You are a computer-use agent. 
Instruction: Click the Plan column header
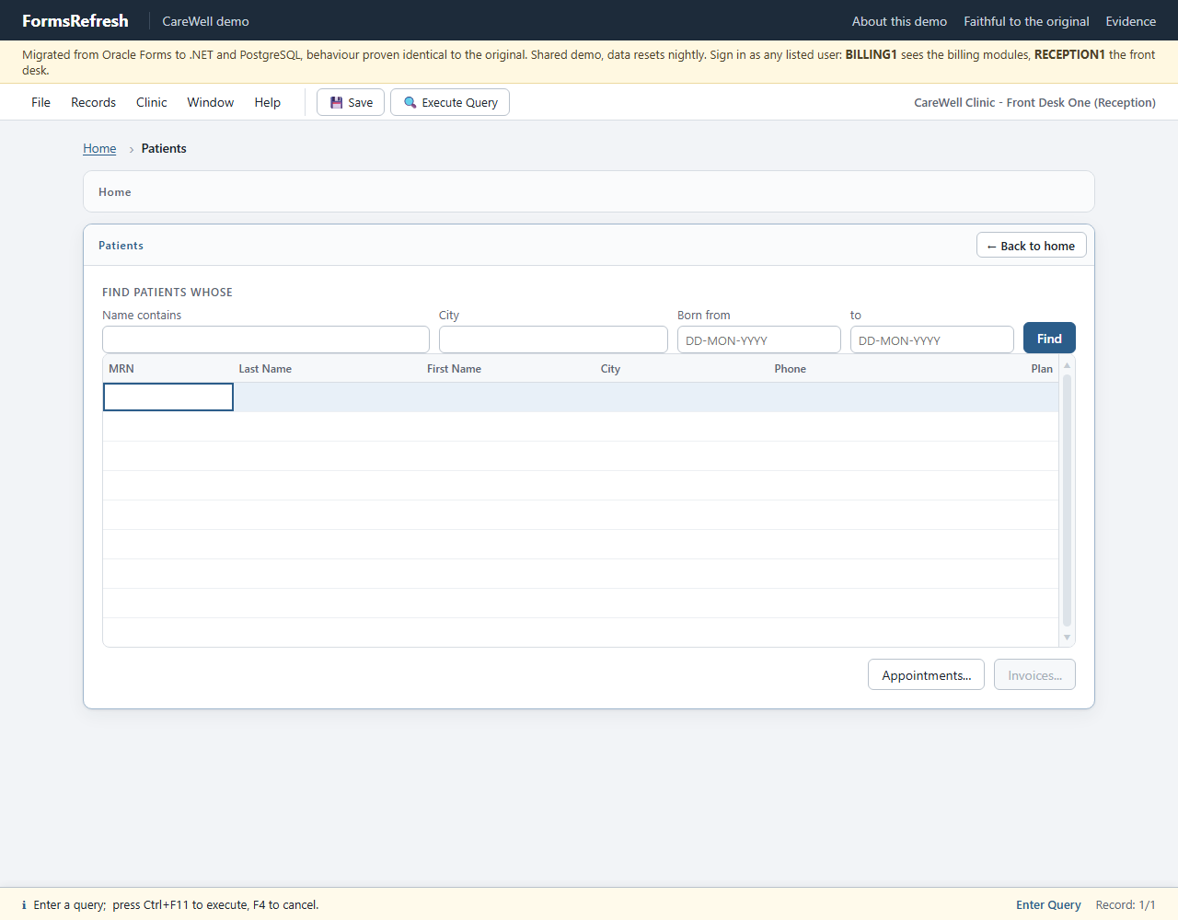[x=1042, y=369]
